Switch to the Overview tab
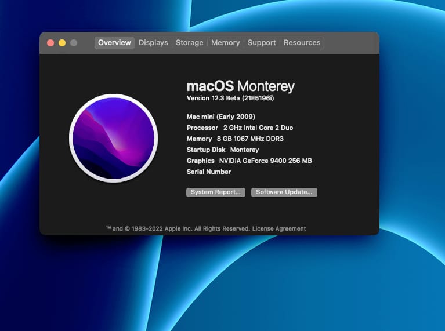 pyautogui.click(x=114, y=43)
